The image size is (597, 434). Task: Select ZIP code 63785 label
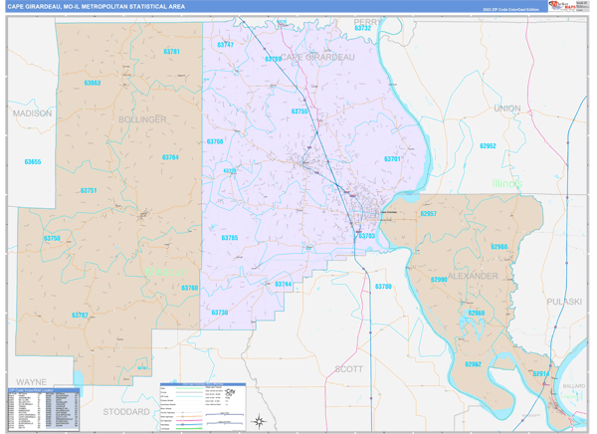click(x=230, y=238)
